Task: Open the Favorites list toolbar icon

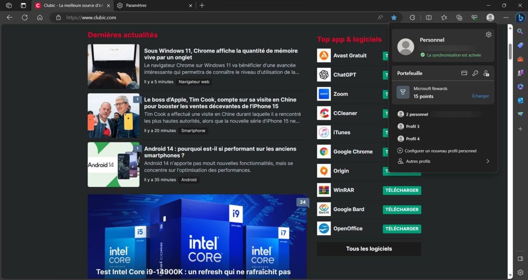Action: [444, 18]
